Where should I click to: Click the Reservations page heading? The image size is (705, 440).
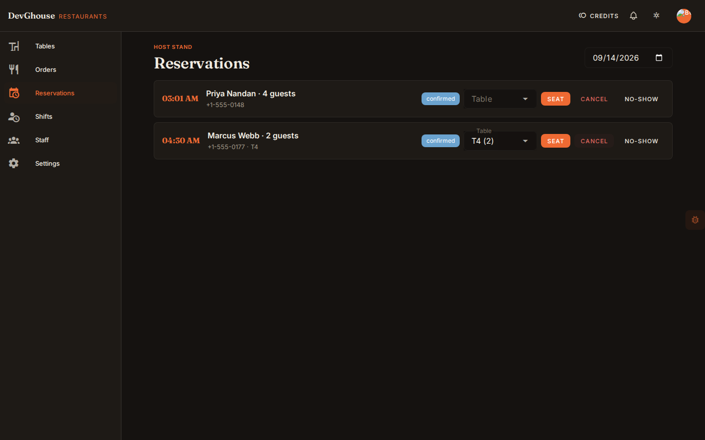(x=202, y=63)
